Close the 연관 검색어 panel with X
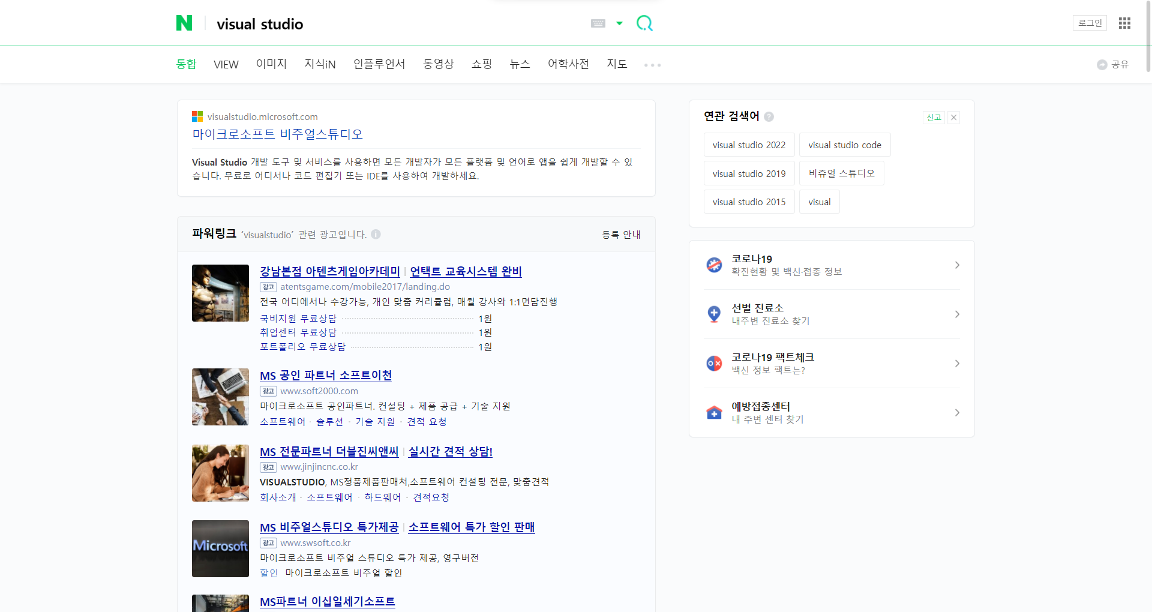The height and width of the screenshot is (612, 1152). click(x=954, y=118)
